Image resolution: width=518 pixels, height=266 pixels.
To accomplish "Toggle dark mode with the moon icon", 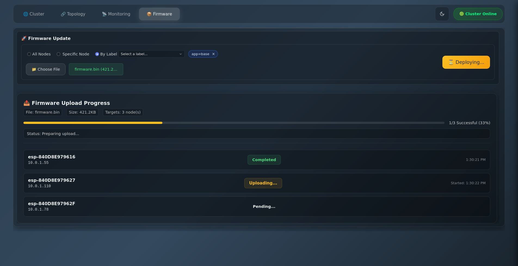I will tap(442, 14).
